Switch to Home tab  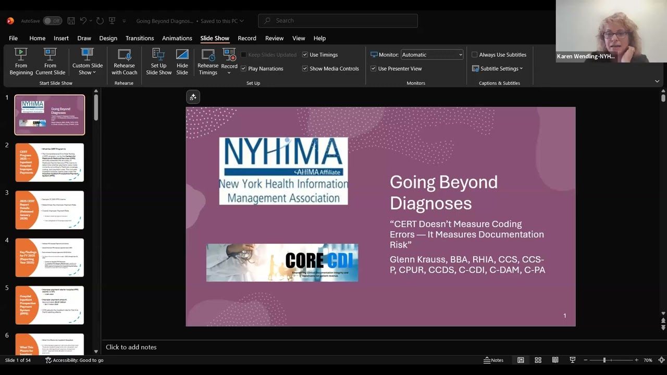(x=38, y=38)
